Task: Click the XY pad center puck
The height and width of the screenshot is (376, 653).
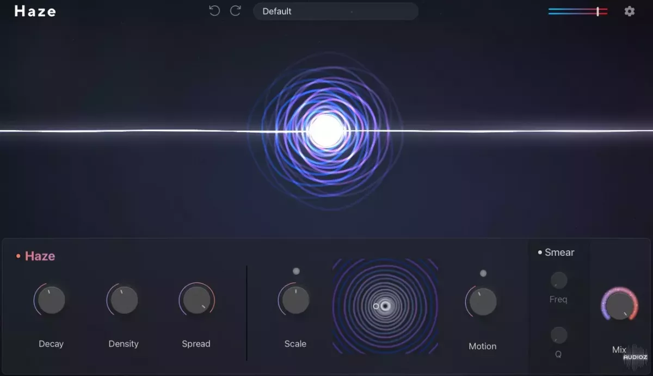Action: 385,306
